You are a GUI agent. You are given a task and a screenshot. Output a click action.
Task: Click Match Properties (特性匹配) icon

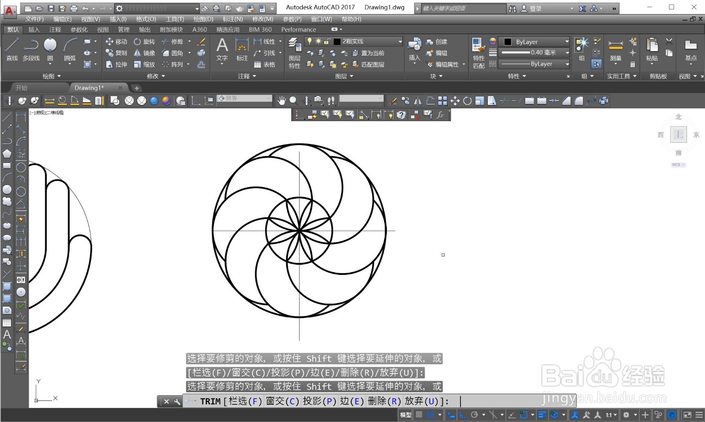click(x=479, y=53)
